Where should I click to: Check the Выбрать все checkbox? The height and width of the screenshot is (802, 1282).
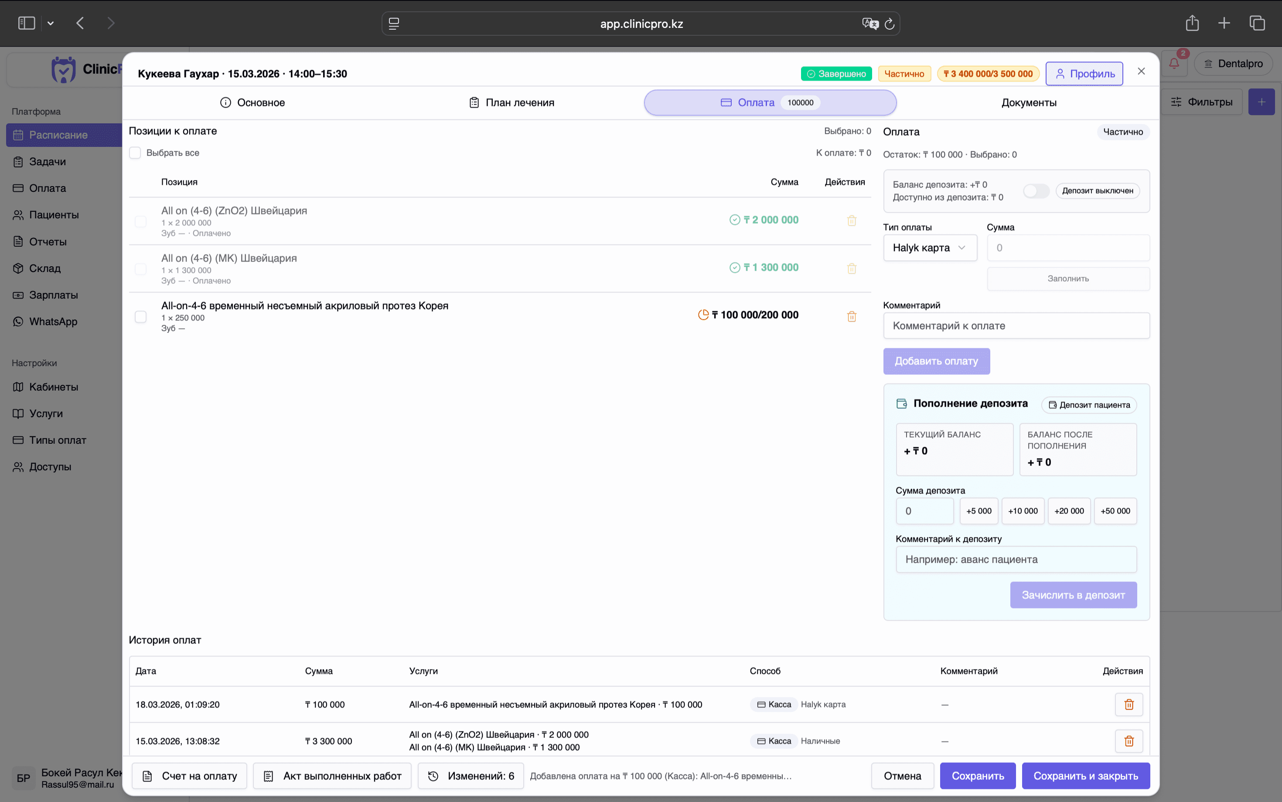135,152
